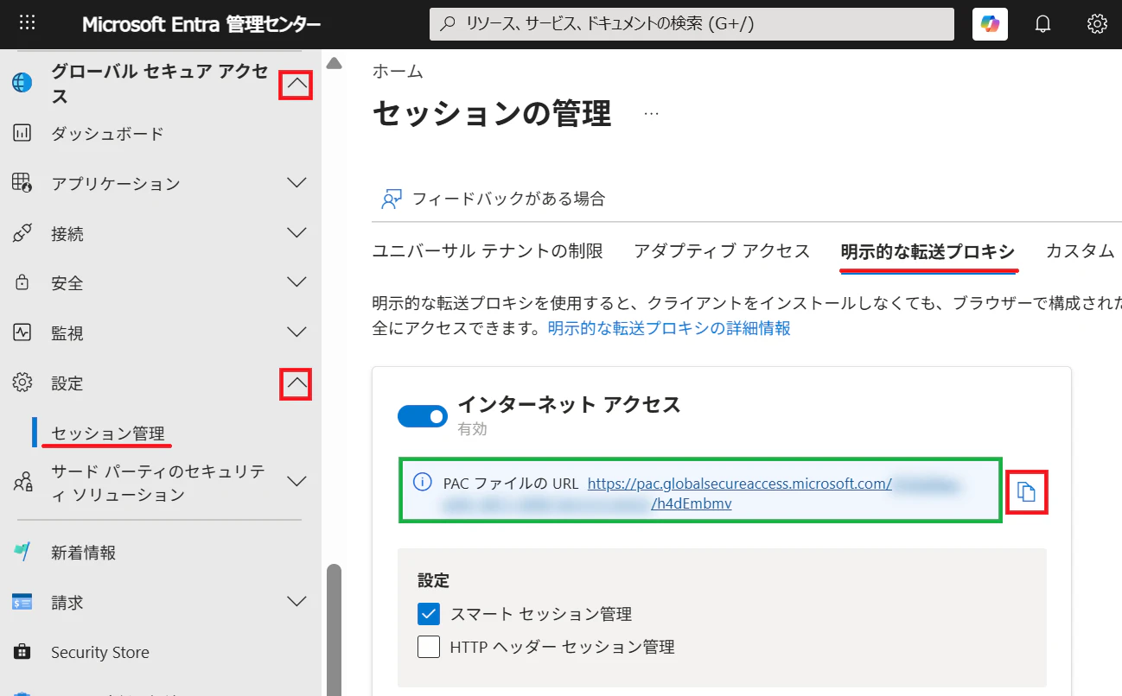
Task: Click the 設定 heading above the checkboxes
Action: [433, 580]
